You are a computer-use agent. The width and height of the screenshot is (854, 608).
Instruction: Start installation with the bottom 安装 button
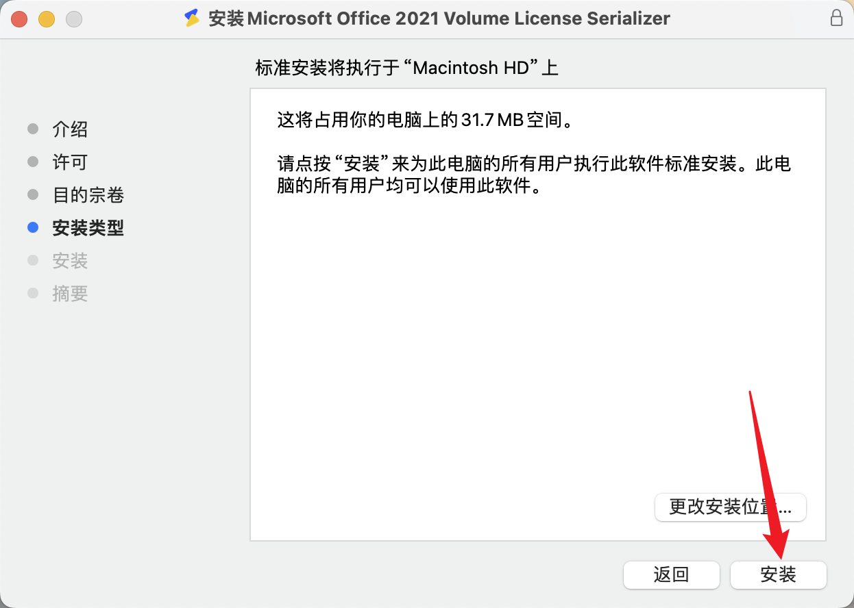coord(779,574)
